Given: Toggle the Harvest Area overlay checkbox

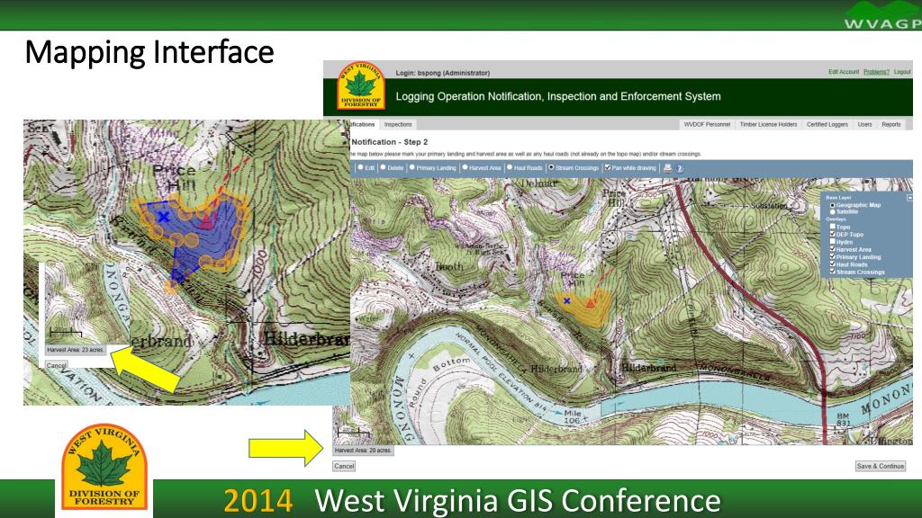Looking at the screenshot, I should click(832, 249).
